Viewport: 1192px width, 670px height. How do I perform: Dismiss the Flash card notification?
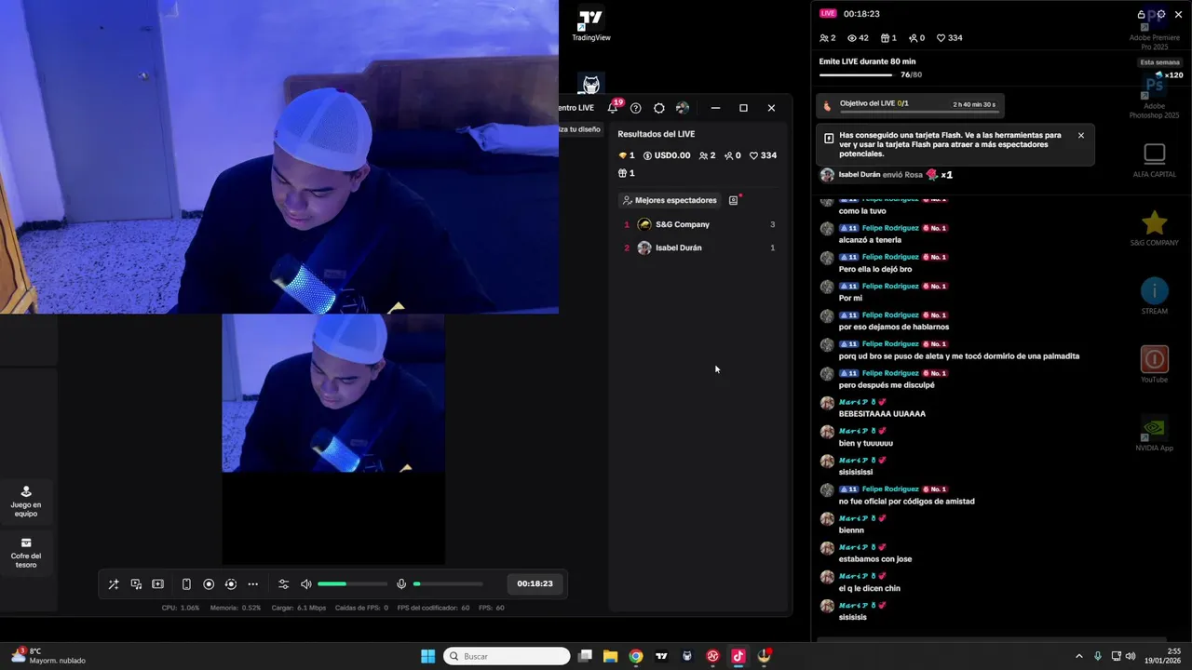click(1081, 135)
